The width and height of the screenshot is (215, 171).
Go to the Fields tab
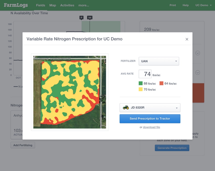point(40,5)
